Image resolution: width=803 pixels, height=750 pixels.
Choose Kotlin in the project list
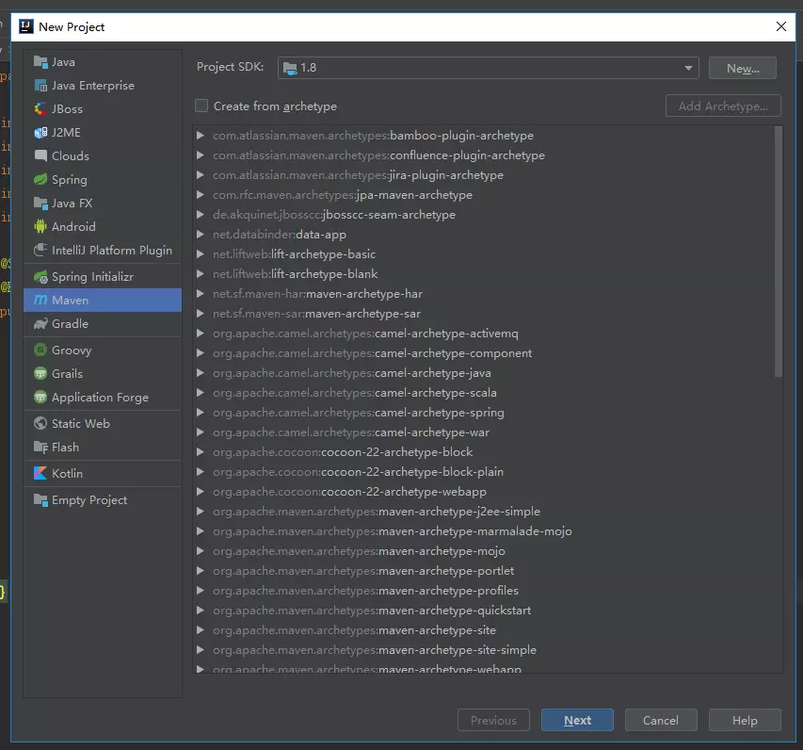coord(103,473)
